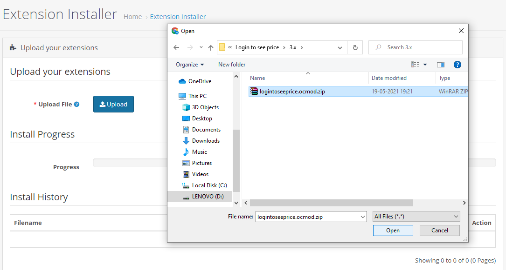Navigate up one folder level
Image resolution: width=506 pixels, height=270 pixels.
tap(210, 47)
